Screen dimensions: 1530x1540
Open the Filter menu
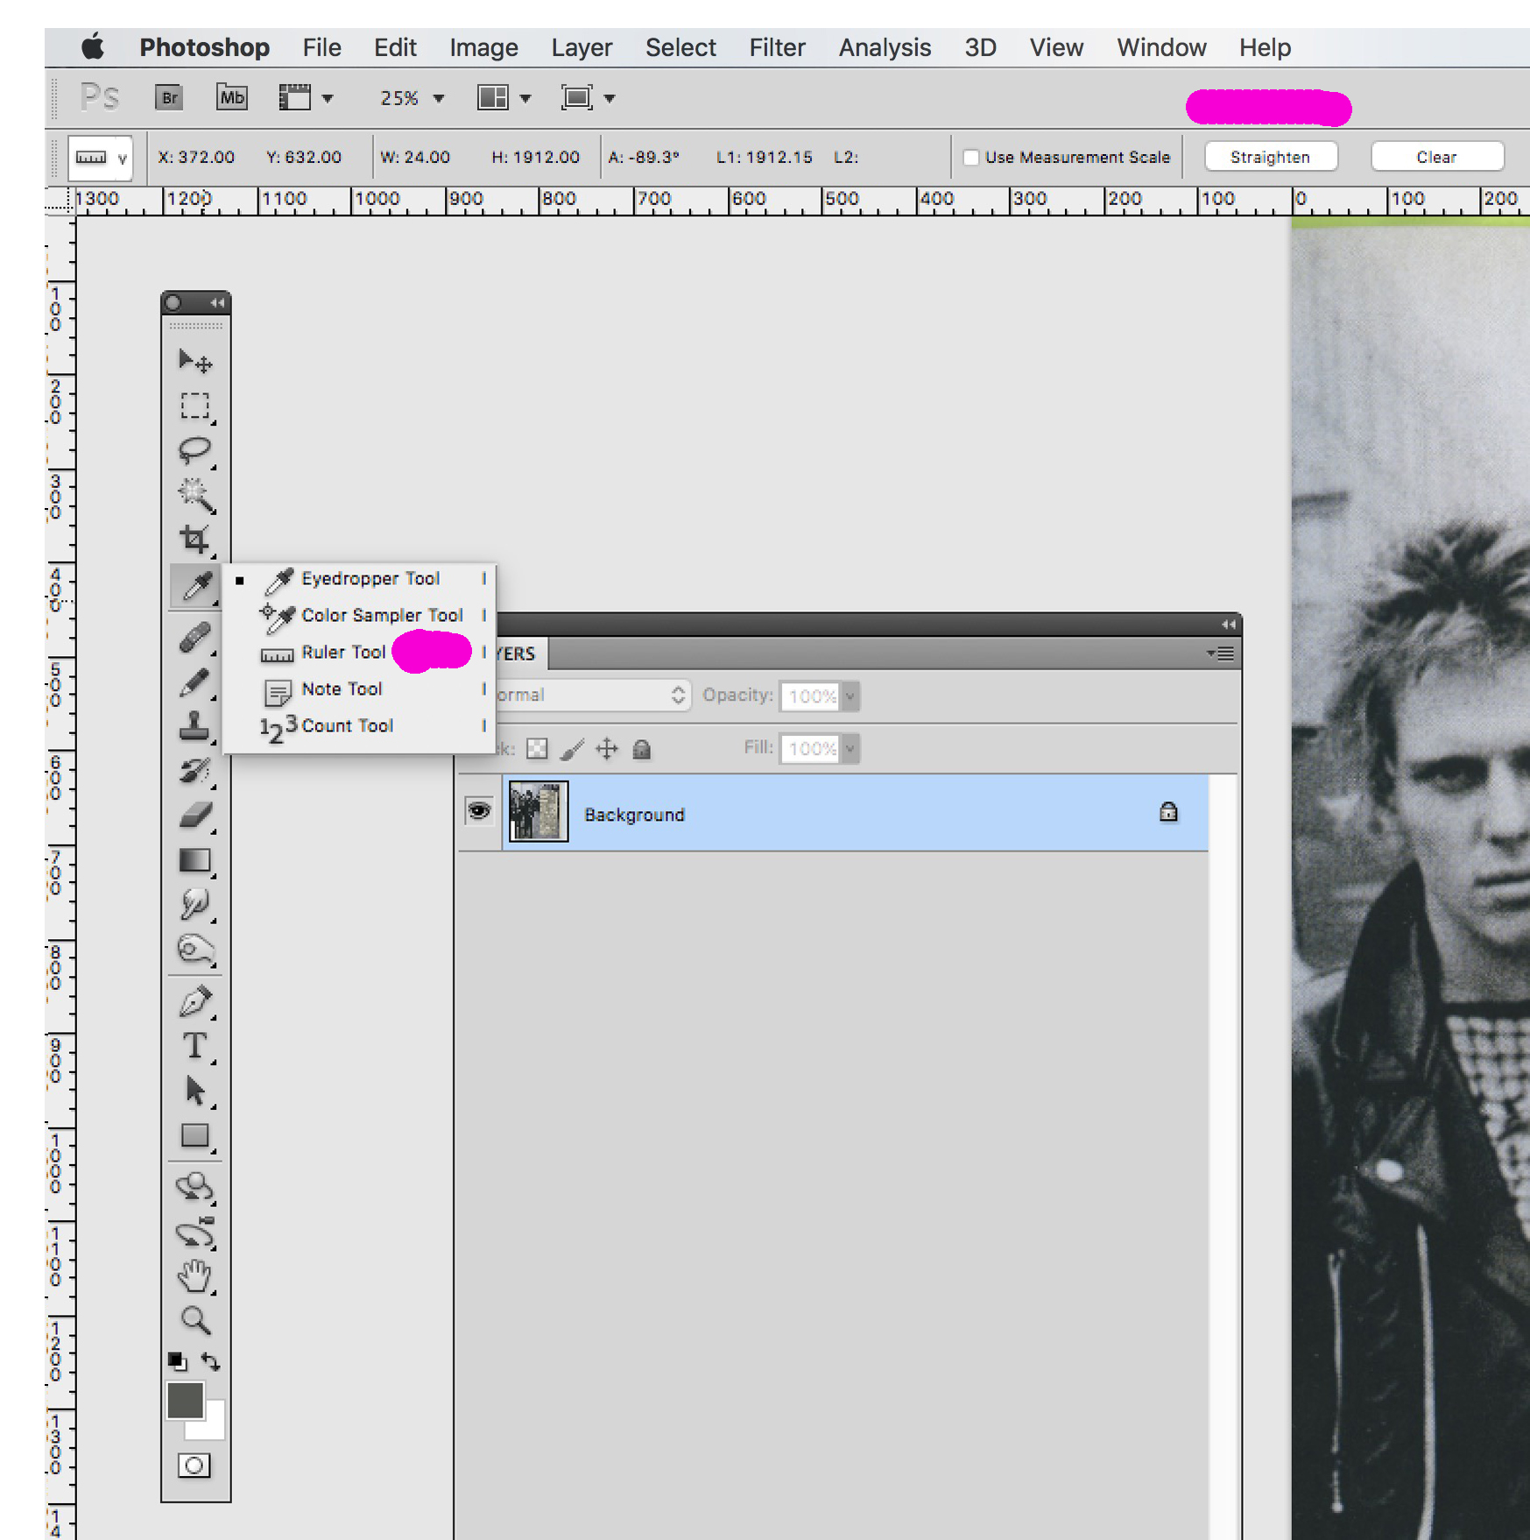[x=776, y=47]
